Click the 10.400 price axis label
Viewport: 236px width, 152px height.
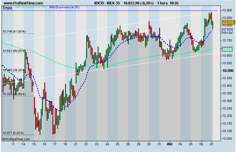(227, 86)
